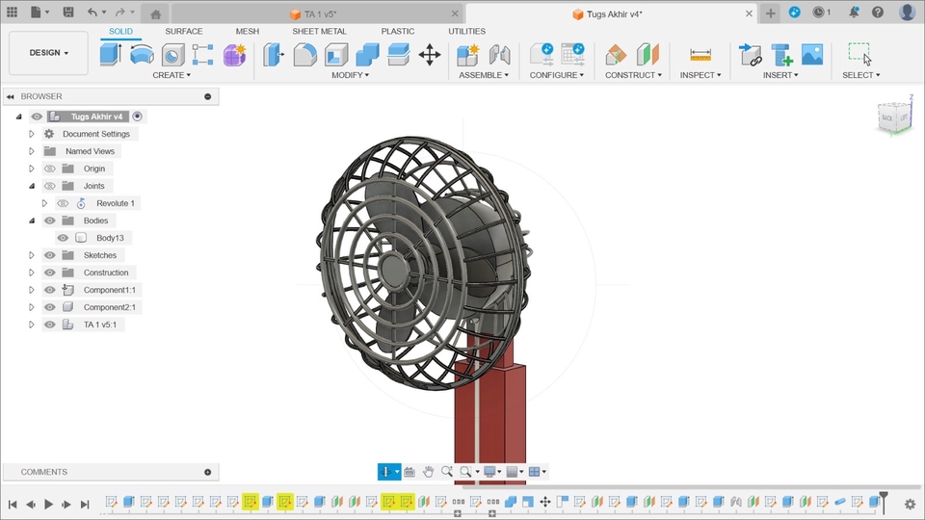This screenshot has width=925, height=520.
Task: Open the DESIGN workspace dropdown
Action: click(x=48, y=53)
